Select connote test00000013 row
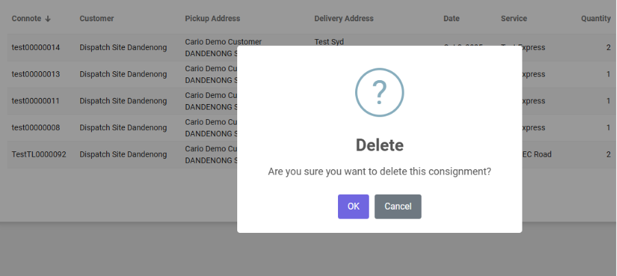 click(x=36, y=75)
